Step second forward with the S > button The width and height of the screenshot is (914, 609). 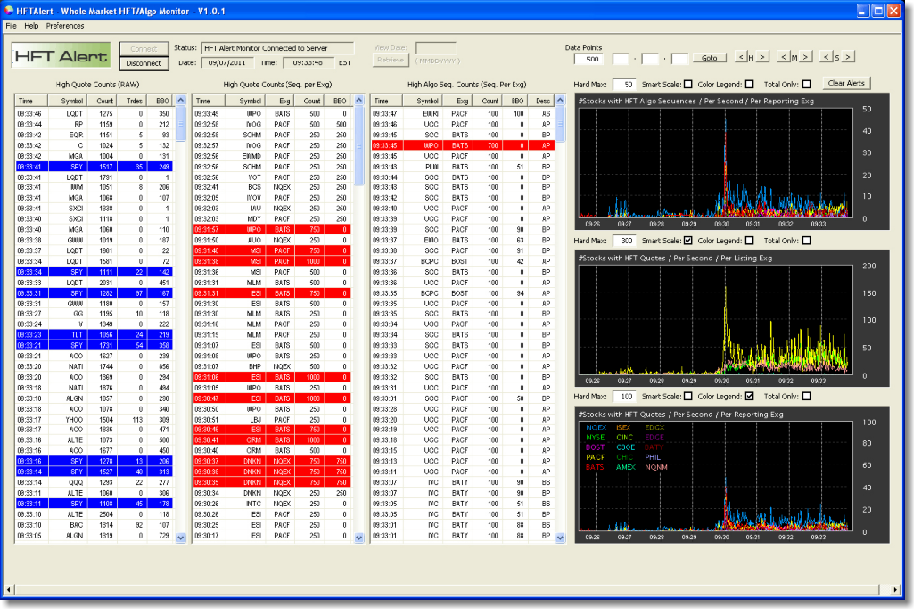point(849,57)
